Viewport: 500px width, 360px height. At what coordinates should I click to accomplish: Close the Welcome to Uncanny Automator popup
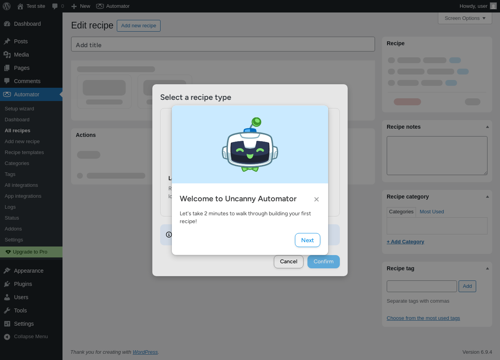pyautogui.click(x=316, y=199)
